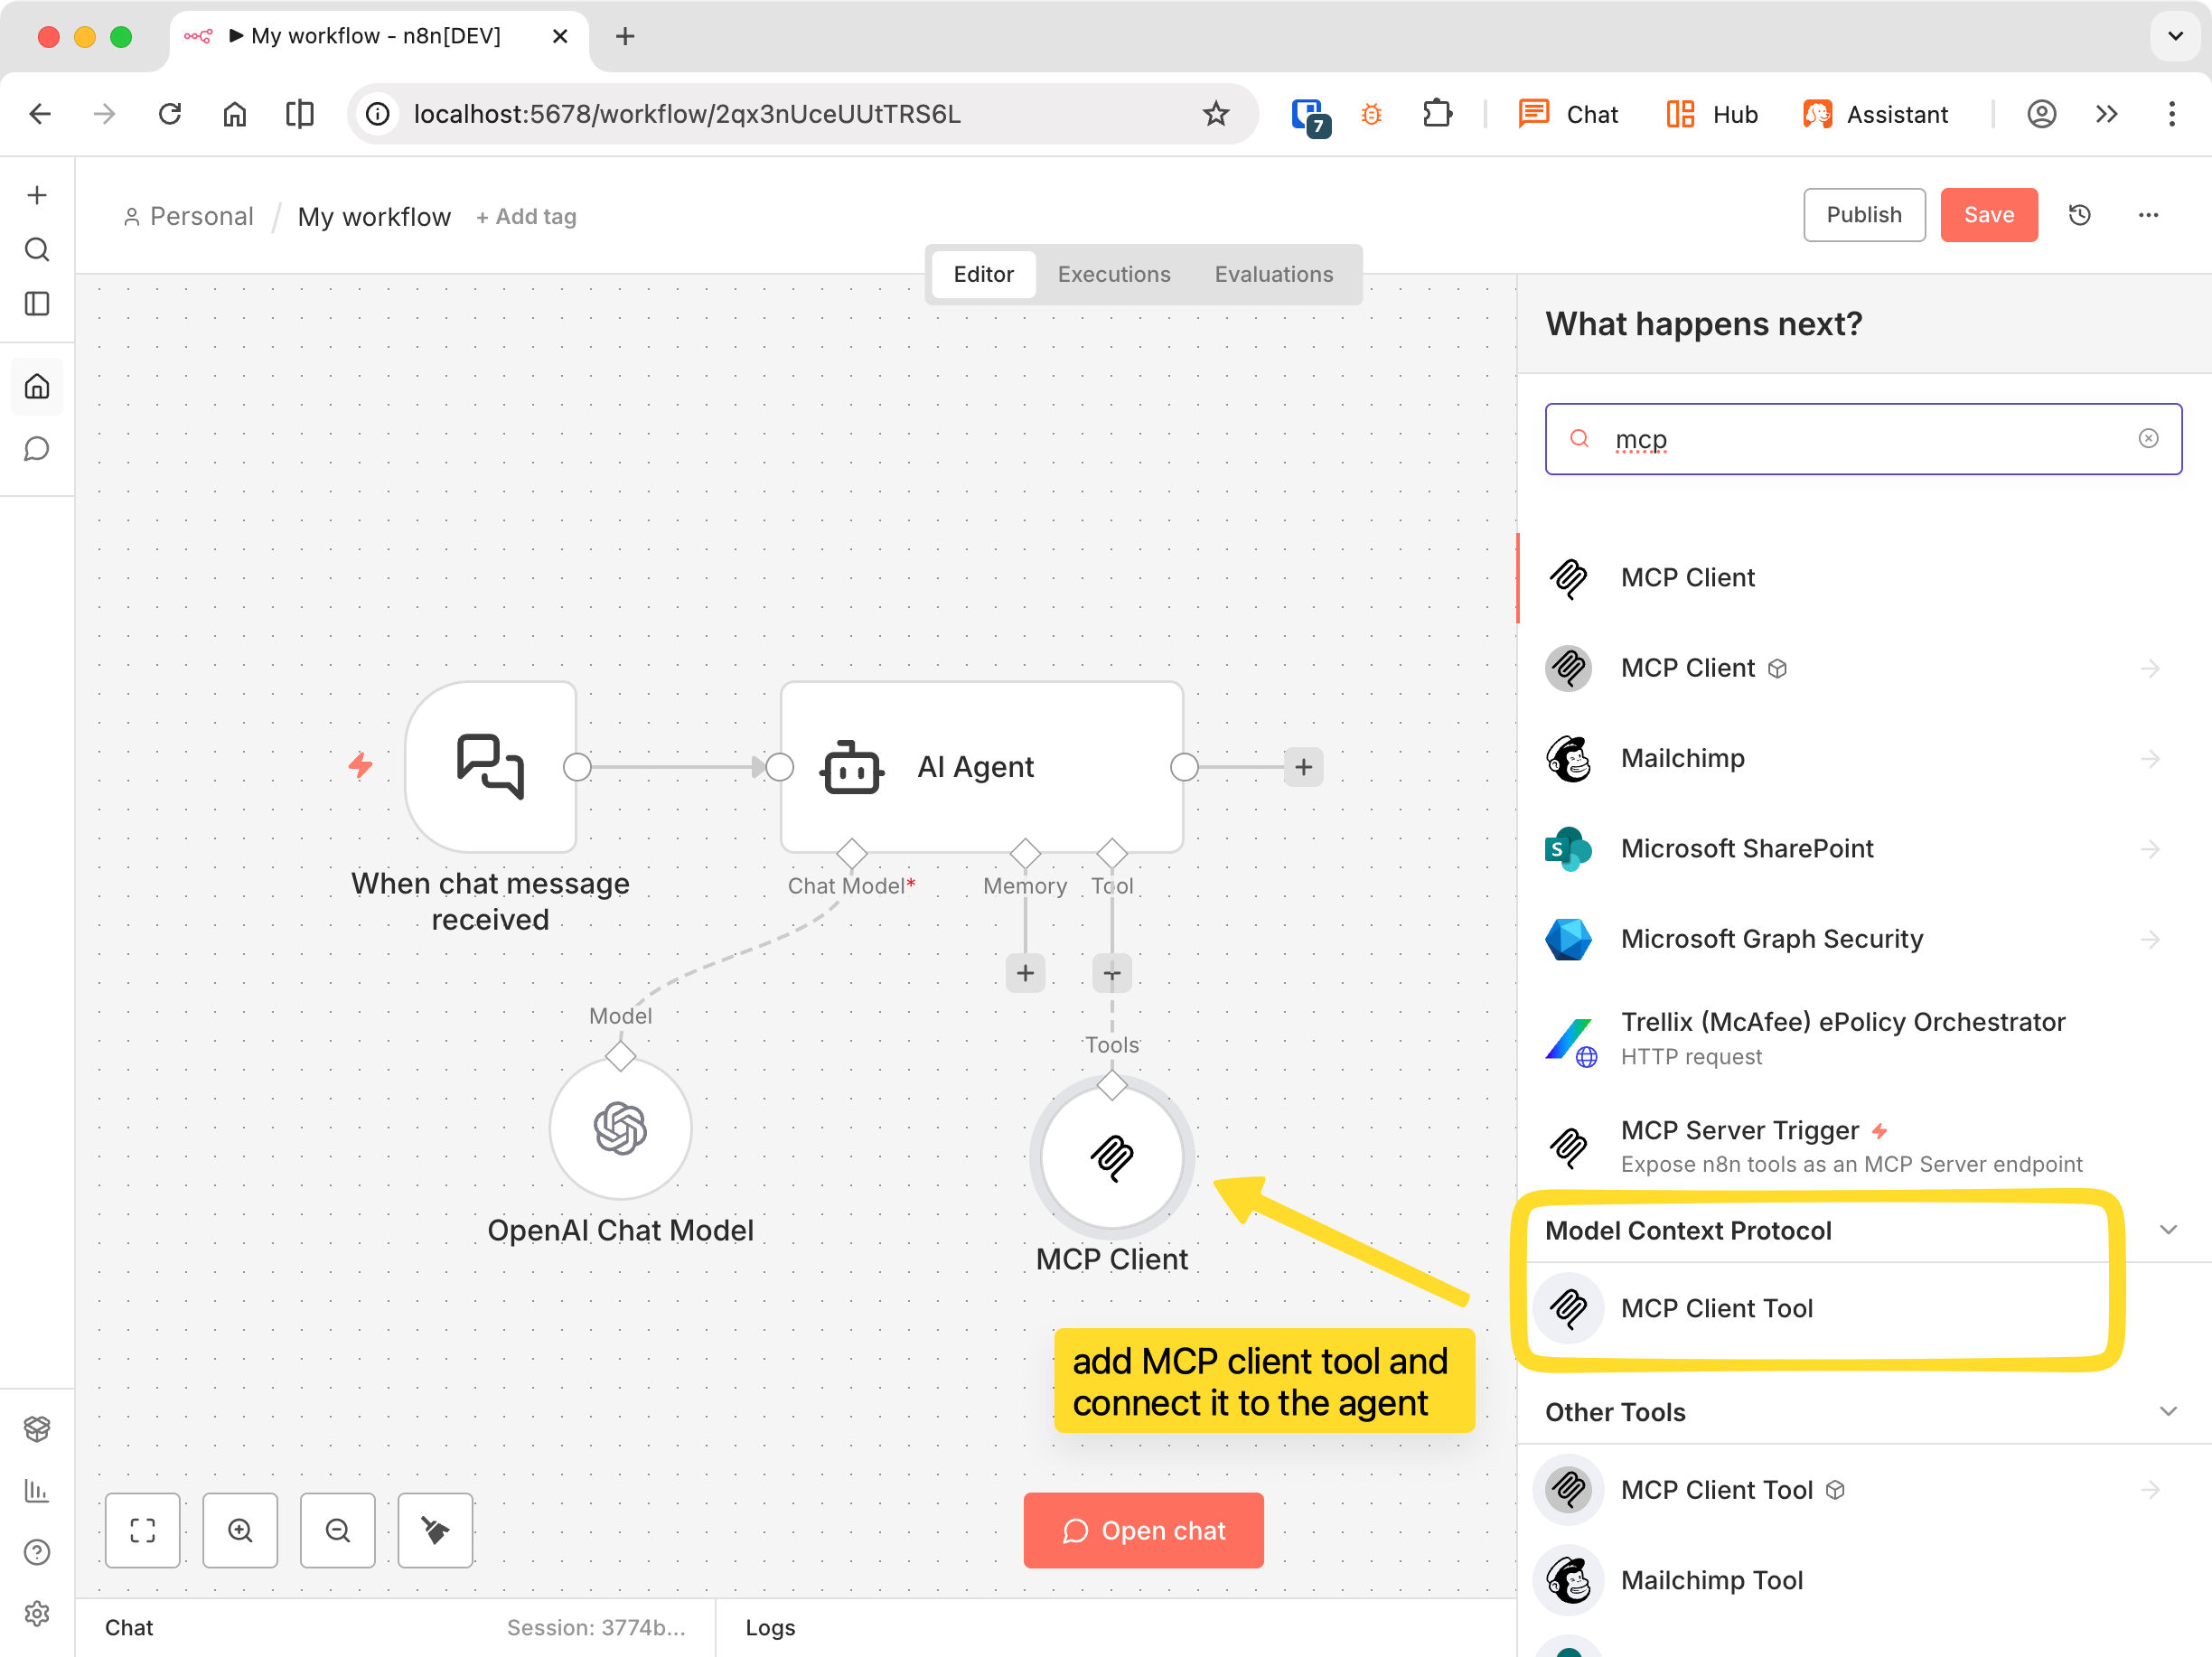Click the workflow history (clock) icon
The height and width of the screenshot is (1657, 2212).
point(2080,214)
